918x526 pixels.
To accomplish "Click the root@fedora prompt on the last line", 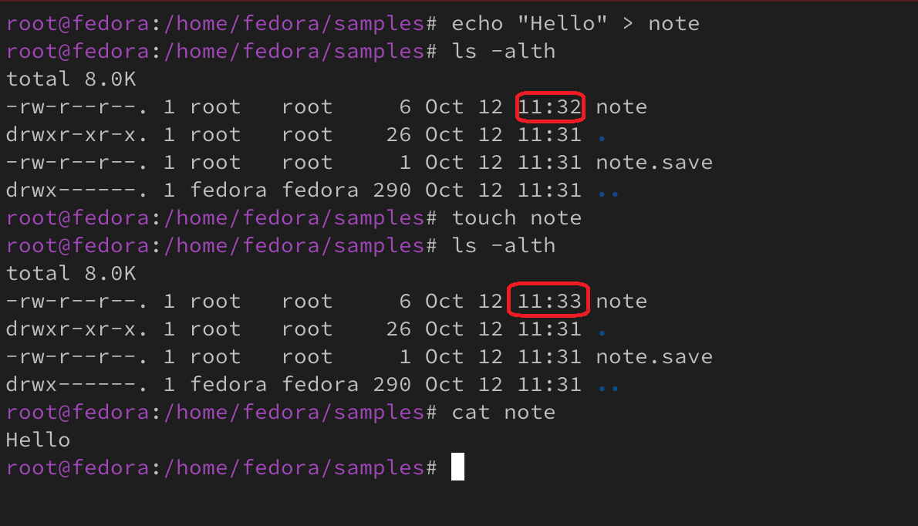I will (x=77, y=468).
